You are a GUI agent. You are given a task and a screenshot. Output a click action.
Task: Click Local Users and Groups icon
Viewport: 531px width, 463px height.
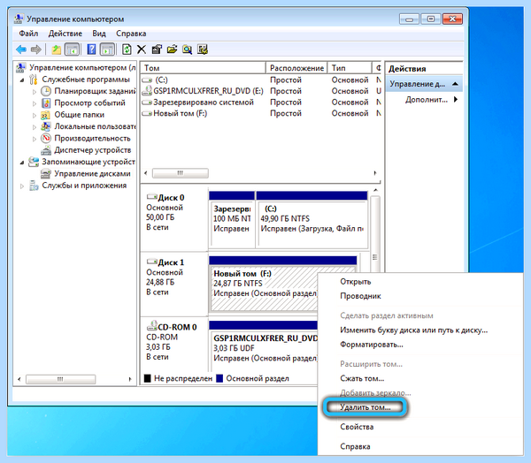click(x=46, y=126)
